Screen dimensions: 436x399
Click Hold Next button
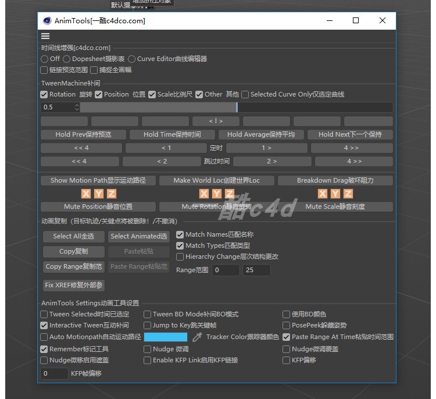pyautogui.click(x=350, y=135)
